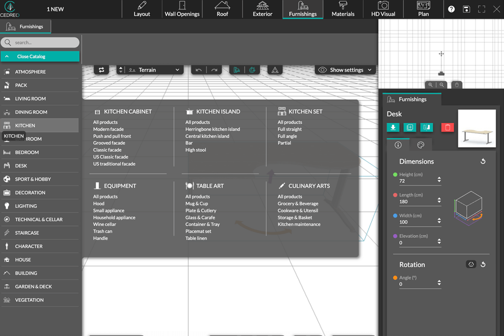This screenshot has height=336, width=504.
Task: Open the Building category
Action: point(40,273)
